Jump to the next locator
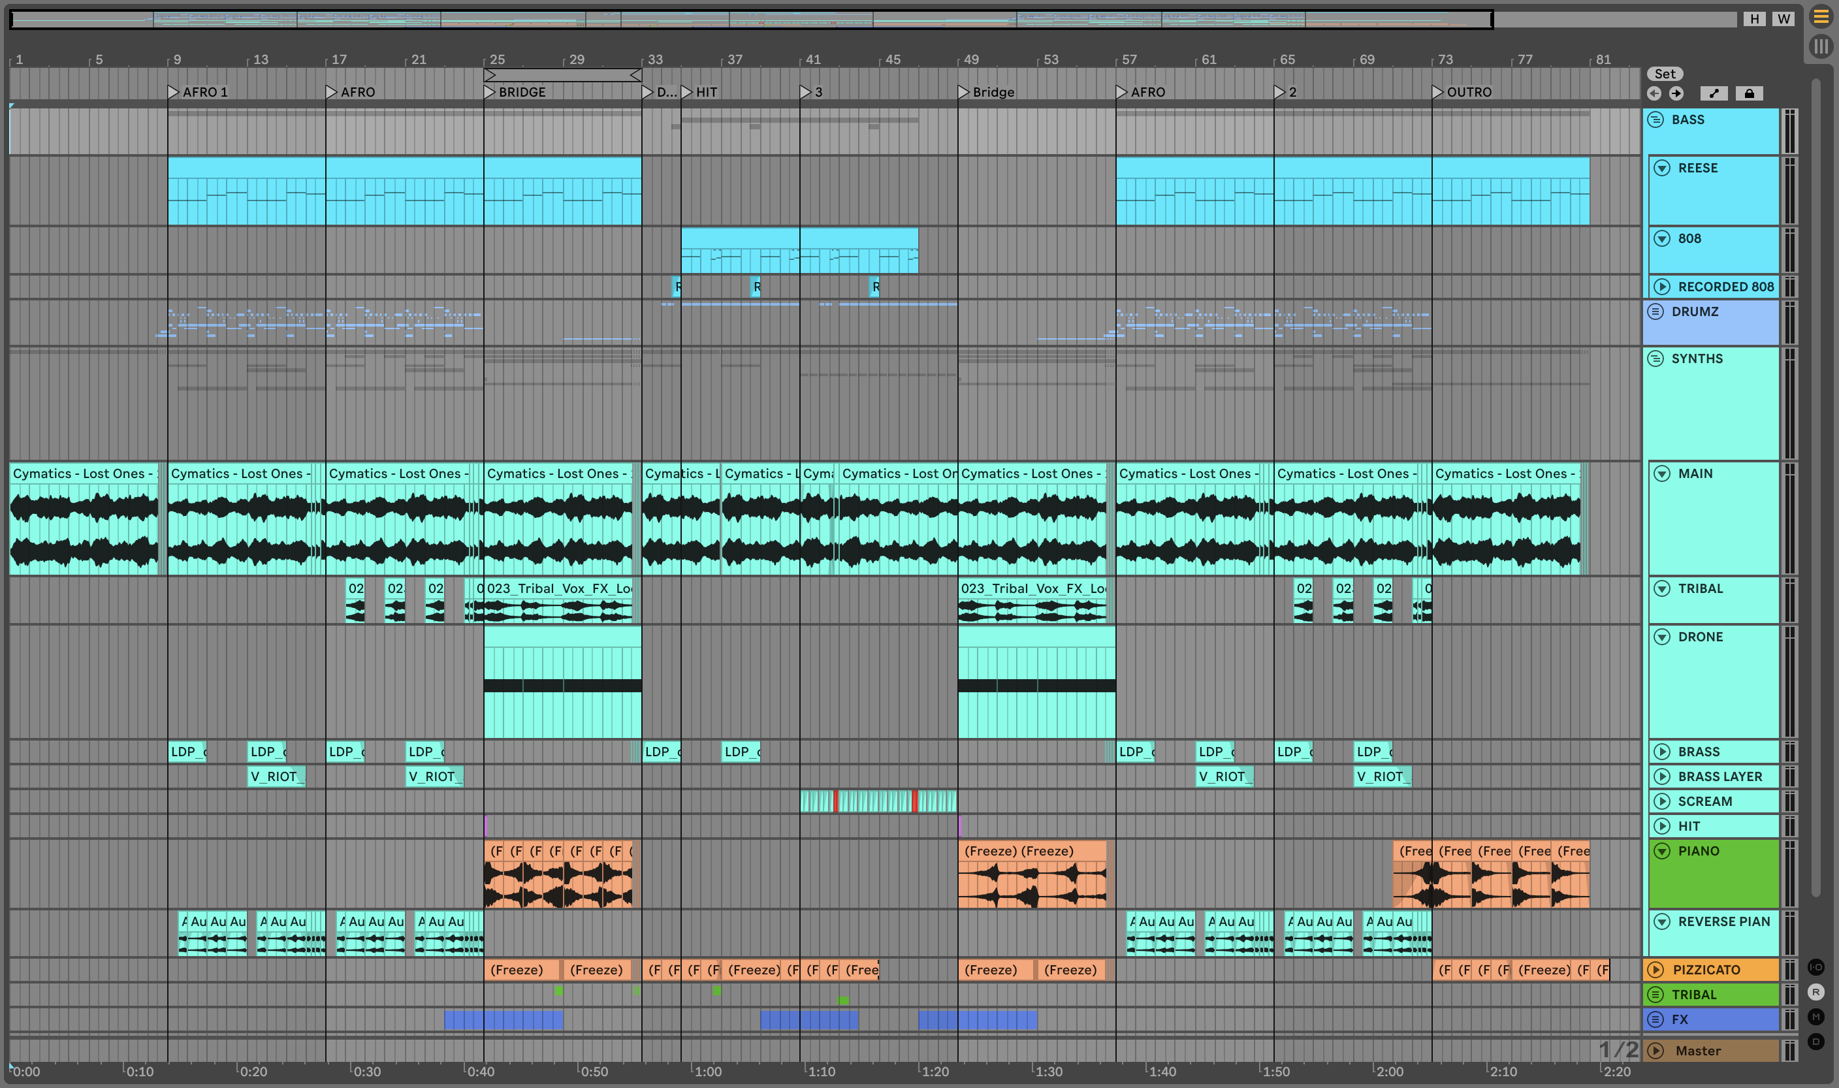 1676,93
